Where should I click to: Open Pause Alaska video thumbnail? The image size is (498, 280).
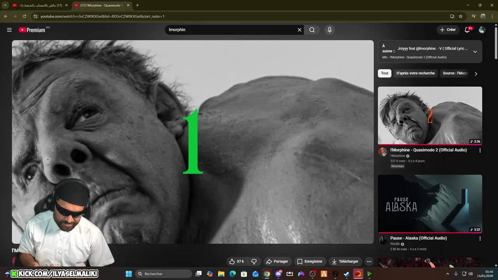coord(430,204)
